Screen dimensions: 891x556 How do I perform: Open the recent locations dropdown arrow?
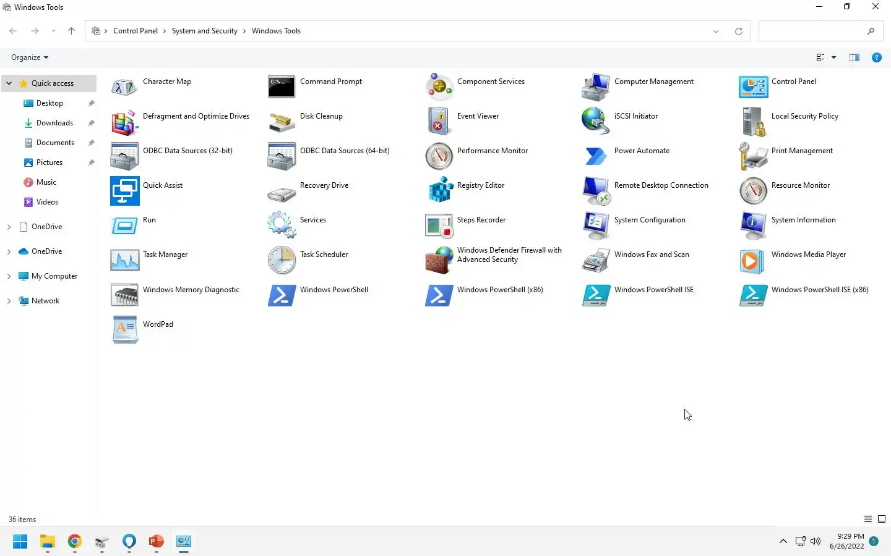click(x=53, y=31)
